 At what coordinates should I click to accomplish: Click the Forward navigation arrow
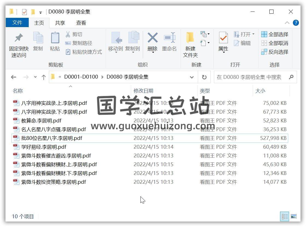[x=26, y=77]
